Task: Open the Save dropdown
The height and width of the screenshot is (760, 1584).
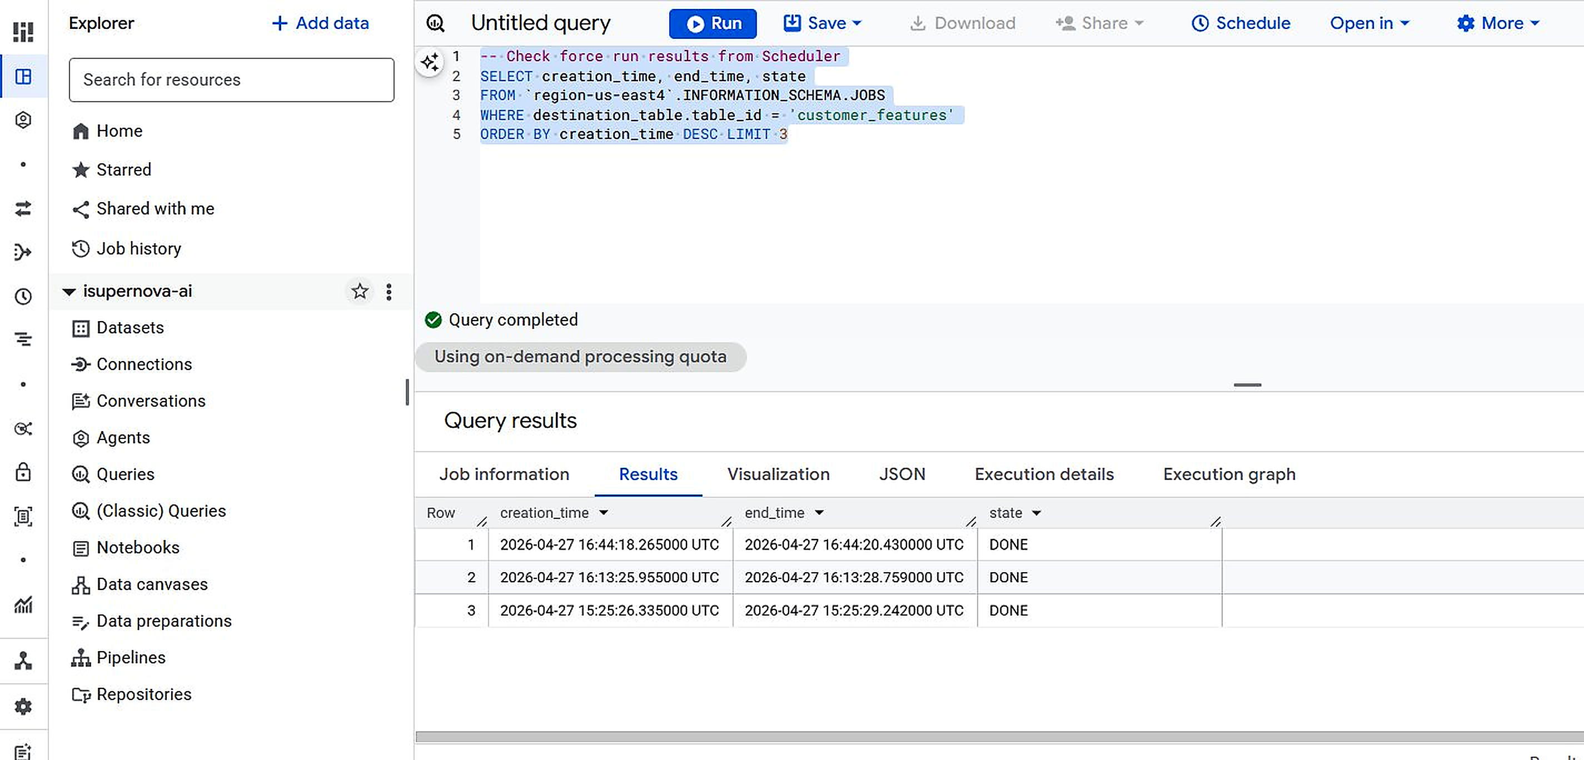Action: [x=822, y=23]
